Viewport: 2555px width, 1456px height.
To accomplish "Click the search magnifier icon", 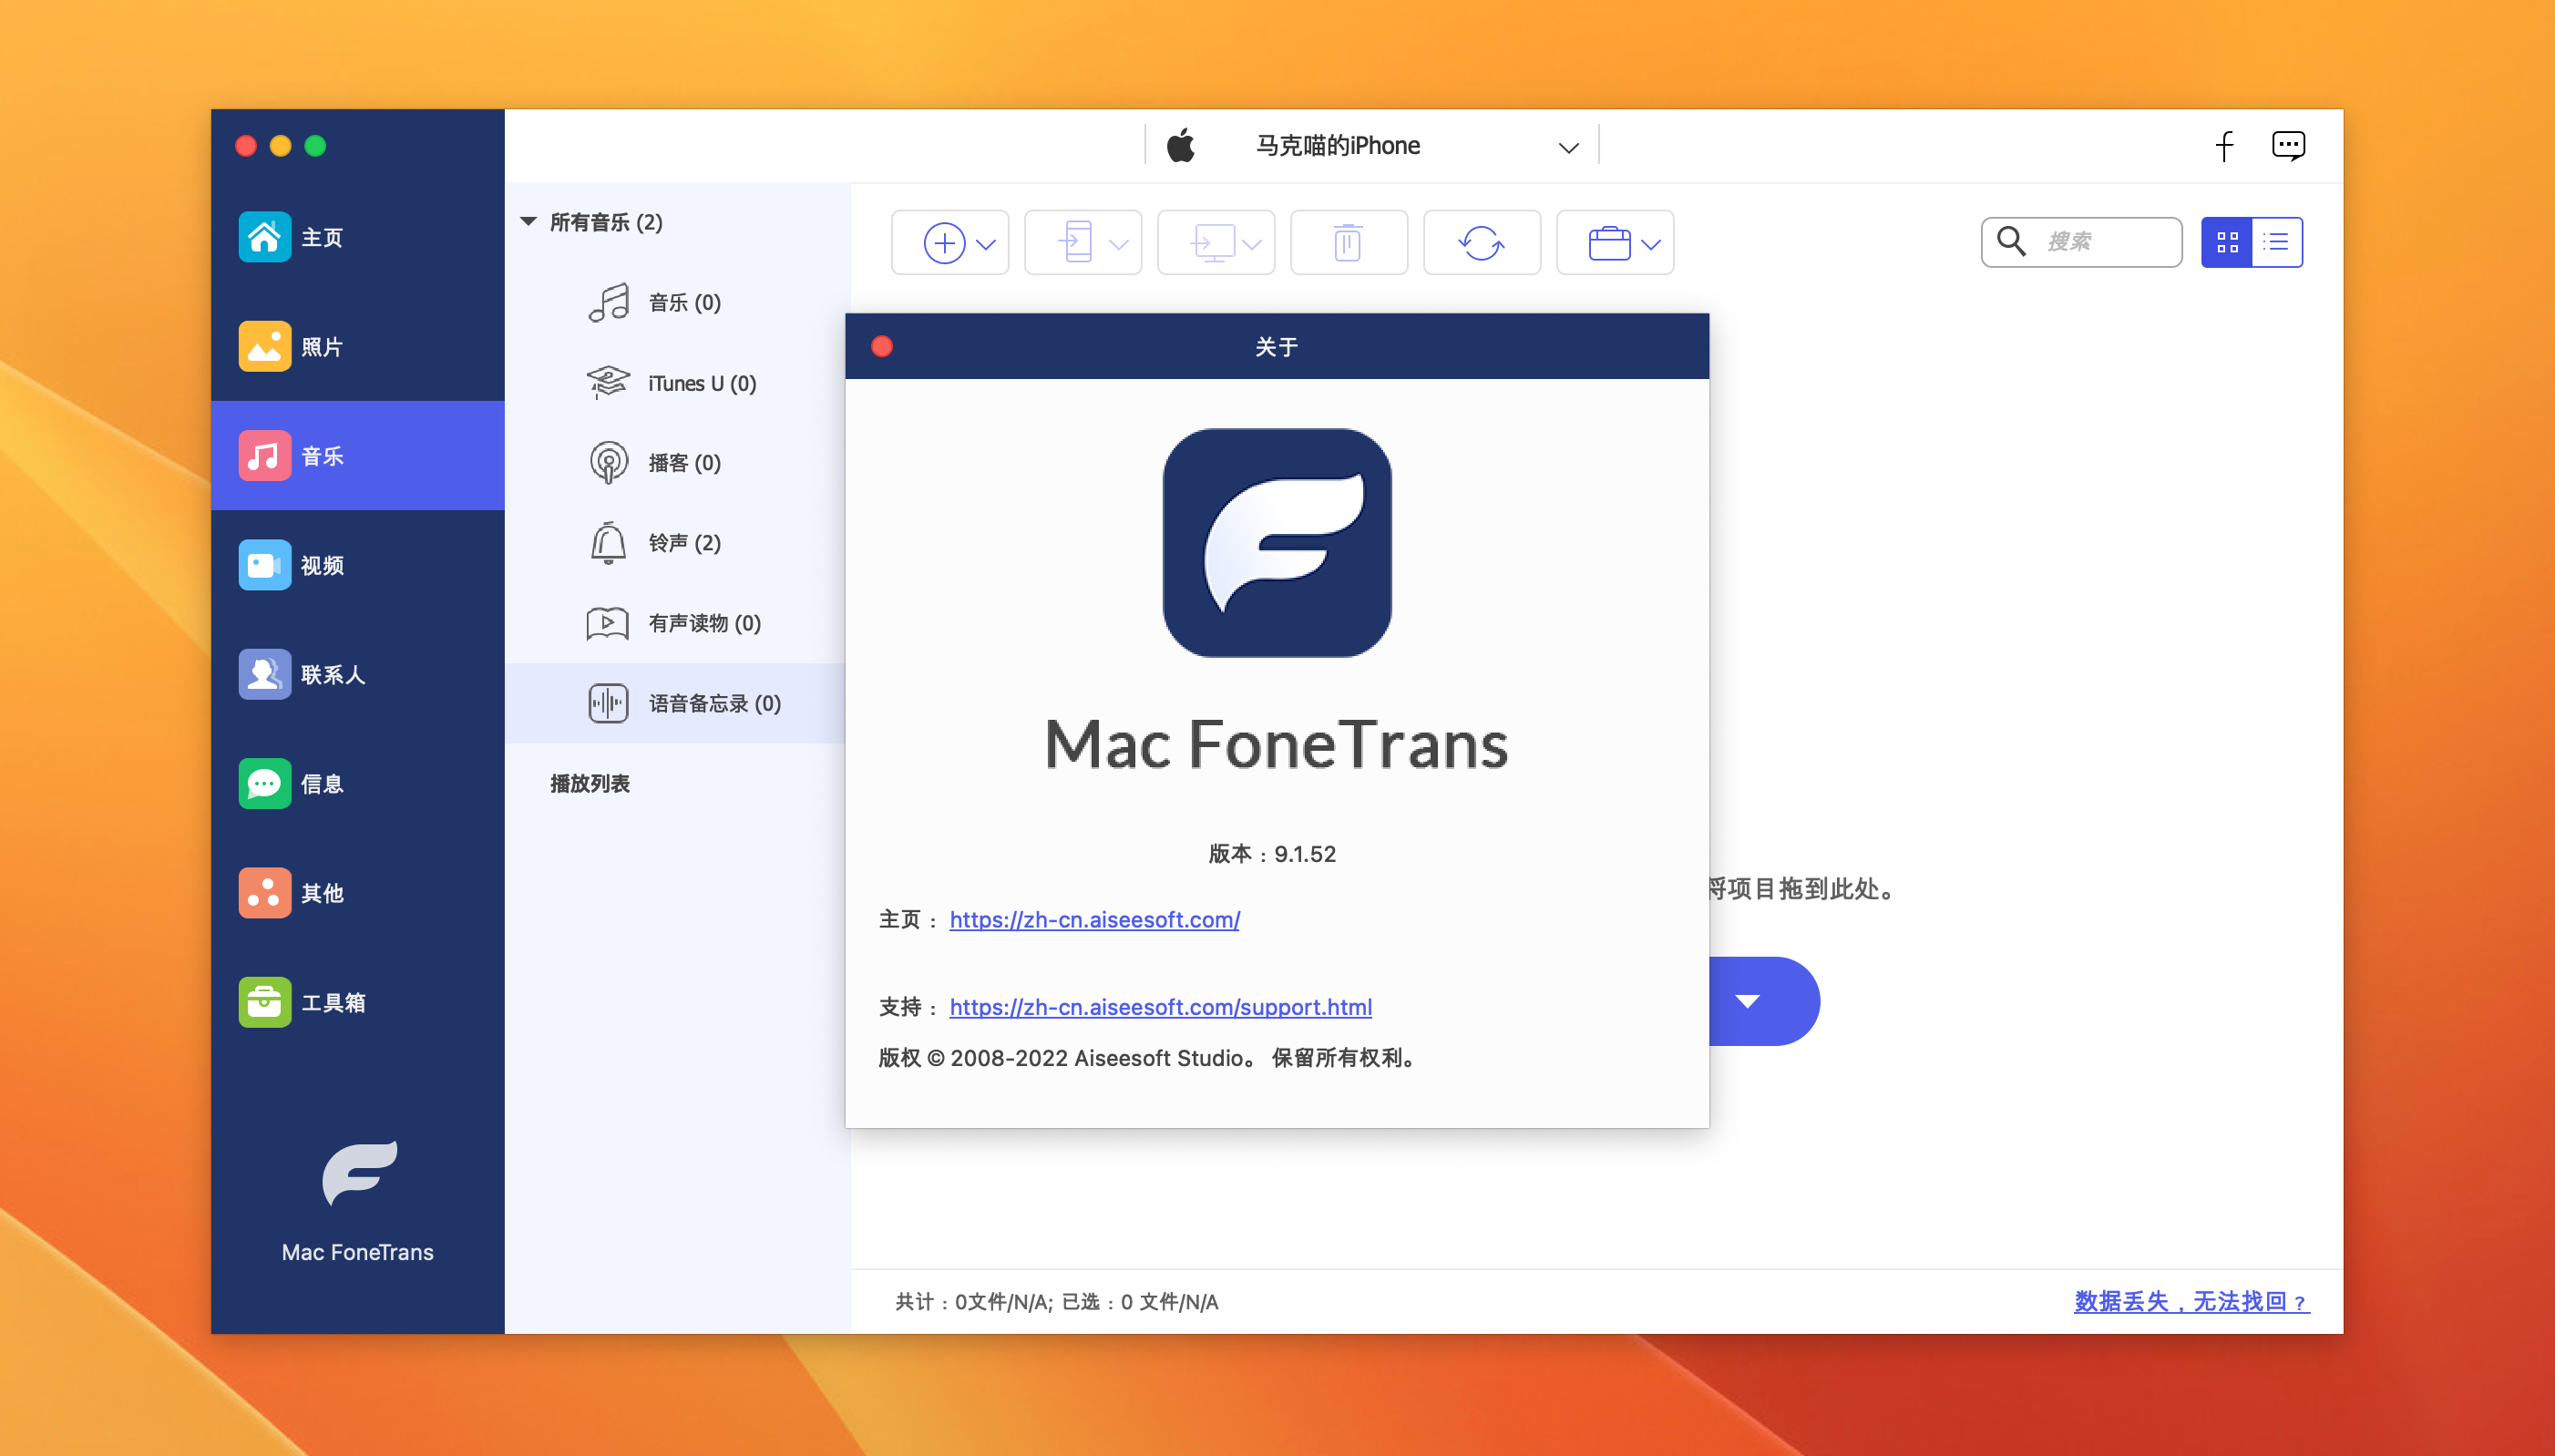I will pyautogui.click(x=2011, y=241).
